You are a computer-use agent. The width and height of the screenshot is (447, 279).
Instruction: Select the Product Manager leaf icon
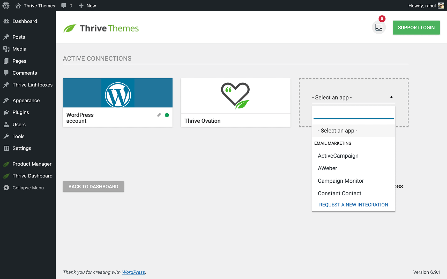6,164
